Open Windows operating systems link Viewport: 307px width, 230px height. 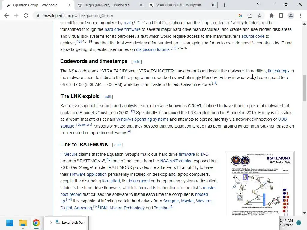coord(142,119)
